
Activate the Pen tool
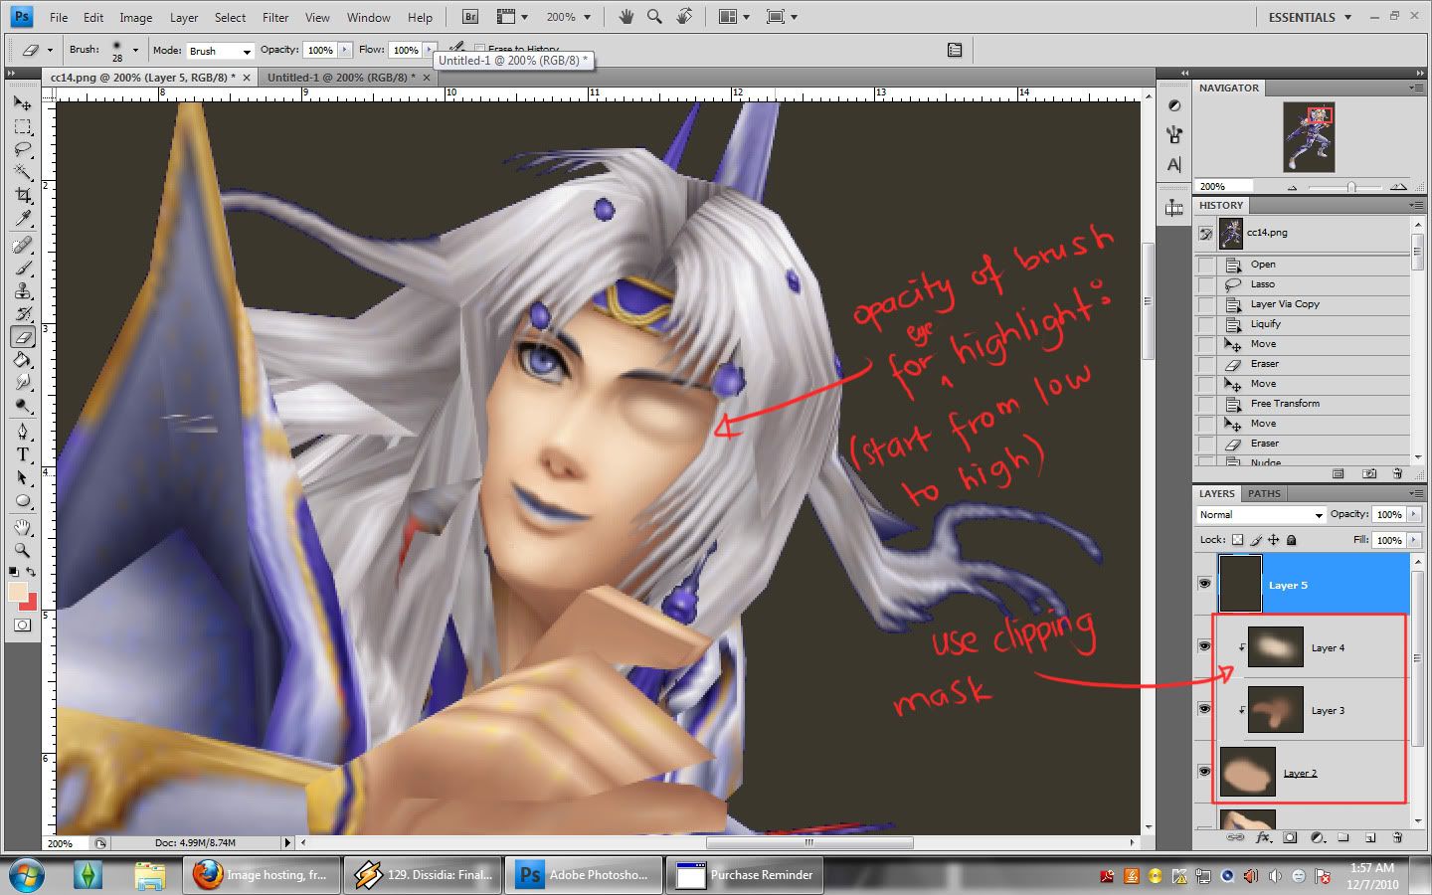pos(23,432)
